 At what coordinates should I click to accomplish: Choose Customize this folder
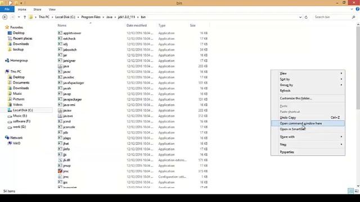point(308,98)
